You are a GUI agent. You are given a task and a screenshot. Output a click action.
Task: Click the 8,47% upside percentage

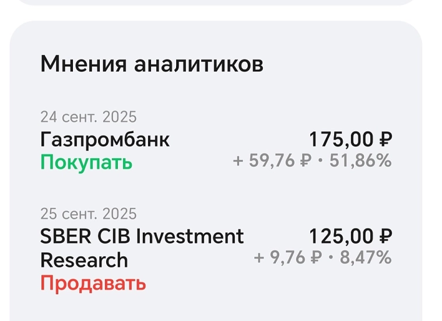pos(366,257)
